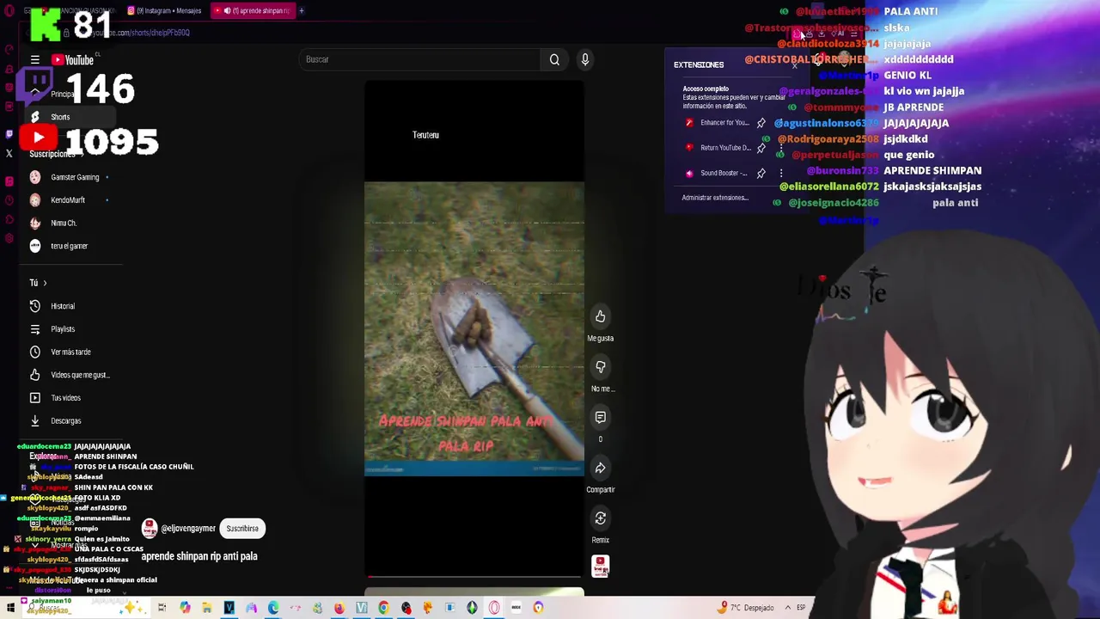Seek on the short's progress bar

click(474, 576)
